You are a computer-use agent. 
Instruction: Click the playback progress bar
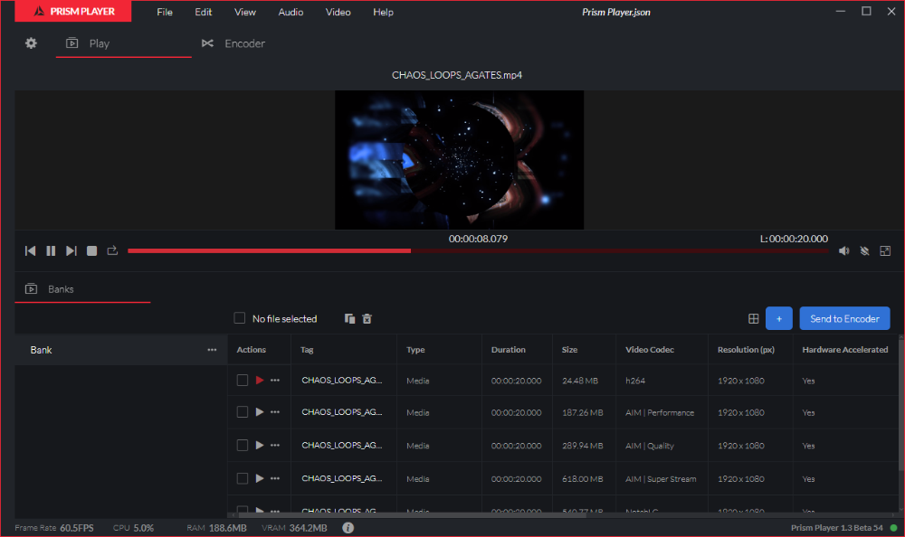pos(452,250)
